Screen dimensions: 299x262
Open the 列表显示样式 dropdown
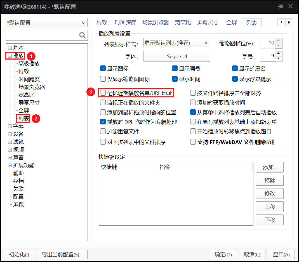tap(176, 43)
